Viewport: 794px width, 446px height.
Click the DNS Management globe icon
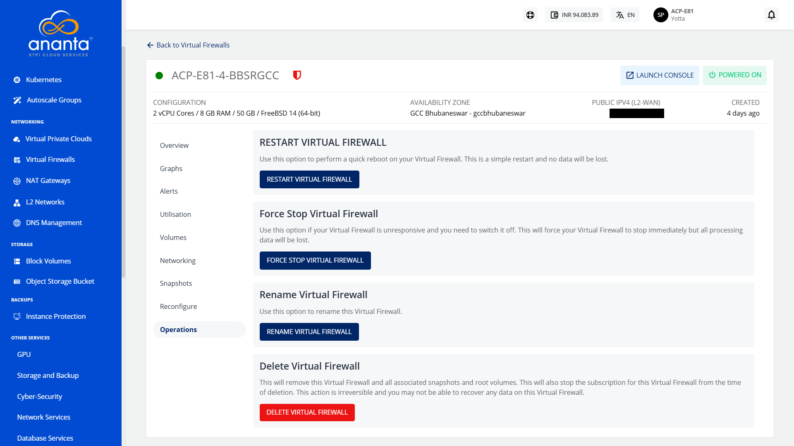click(x=17, y=223)
